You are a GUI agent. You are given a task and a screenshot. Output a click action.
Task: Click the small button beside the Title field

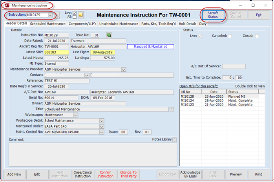pos(171,109)
